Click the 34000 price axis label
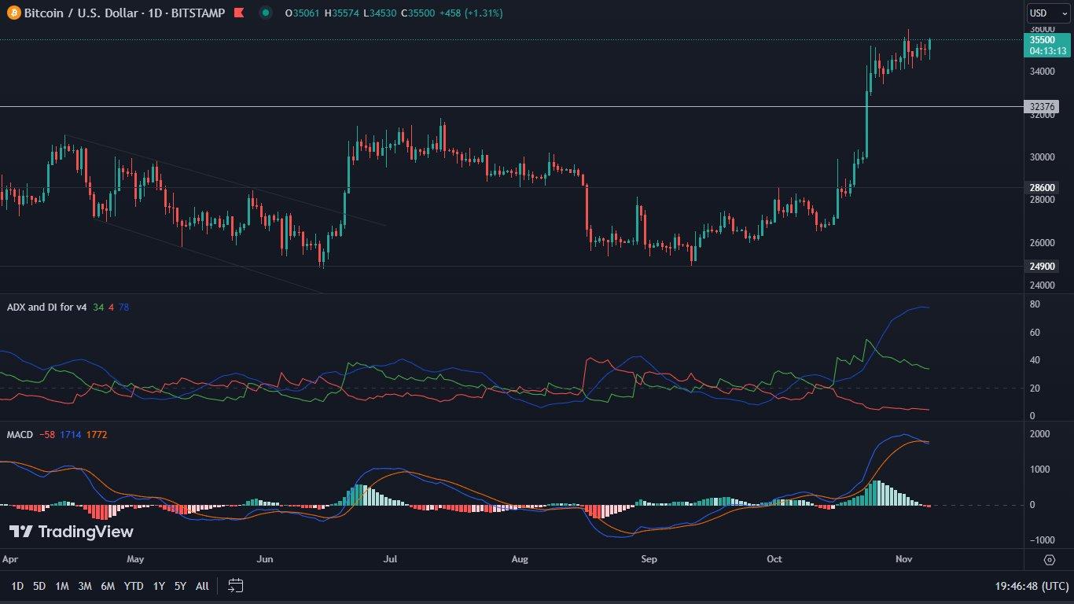The image size is (1074, 604). pyautogui.click(x=1042, y=72)
